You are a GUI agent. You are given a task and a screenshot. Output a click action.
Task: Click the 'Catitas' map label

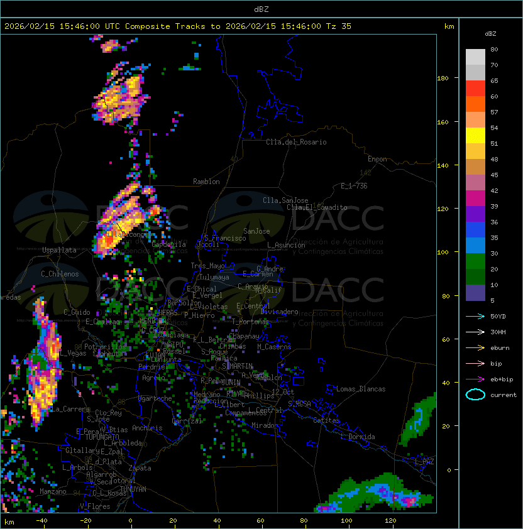(326, 420)
